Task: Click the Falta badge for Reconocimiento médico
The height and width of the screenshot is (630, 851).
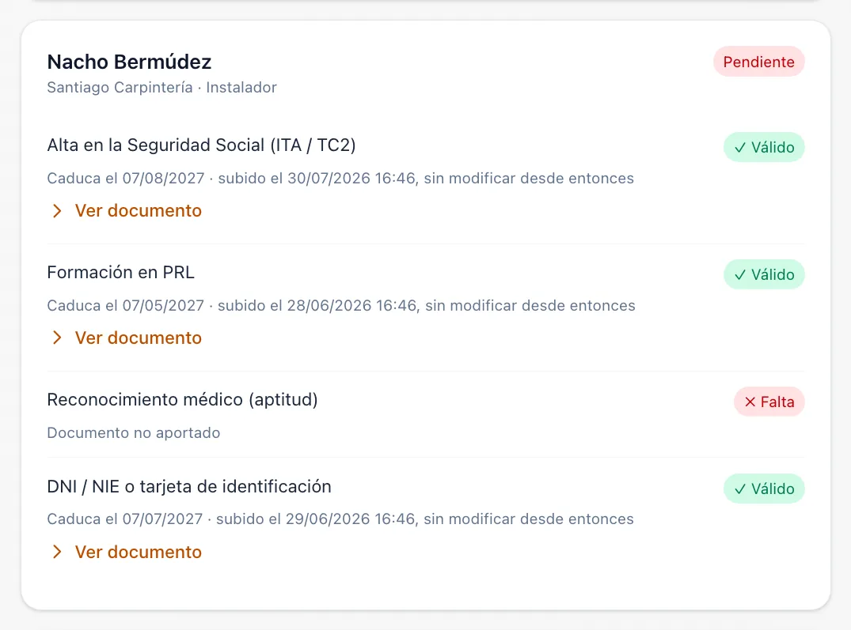Action: pyautogui.click(x=769, y=402)
